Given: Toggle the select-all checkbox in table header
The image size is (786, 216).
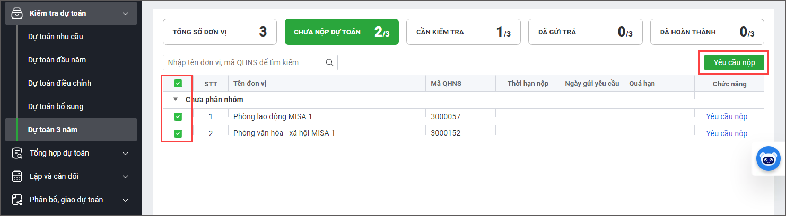Looking at the screenshot, I should (x=178, y=84).
